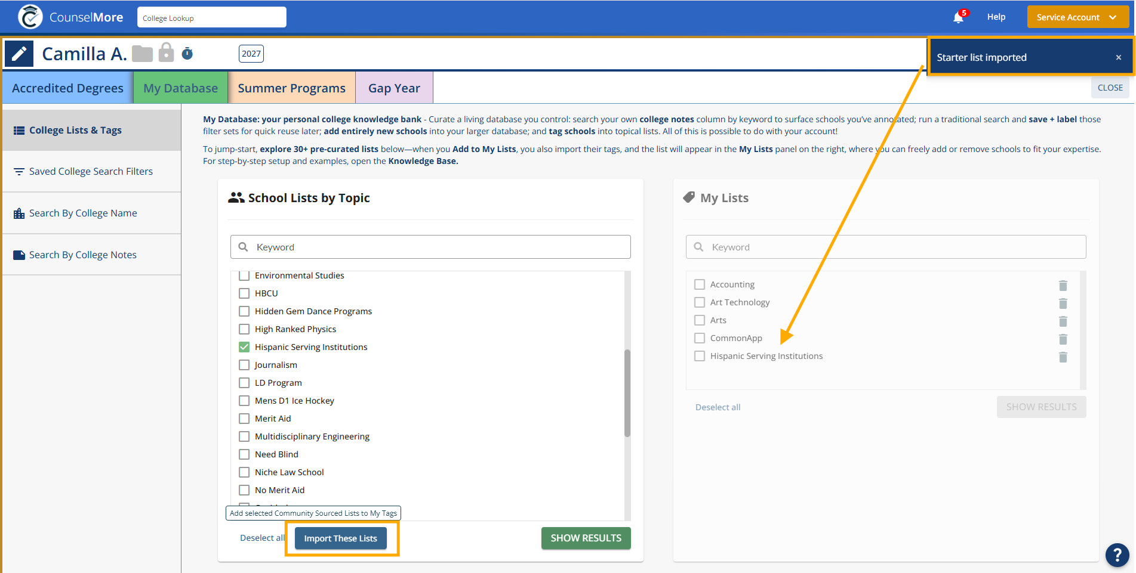Viewport: 1136px width, 573px height.
Task: Open Search By College Name
Action: pos(92,213)
